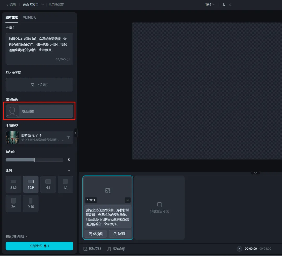
Task: Collapse the left panel arrow handle
Action: click(76, 133)
